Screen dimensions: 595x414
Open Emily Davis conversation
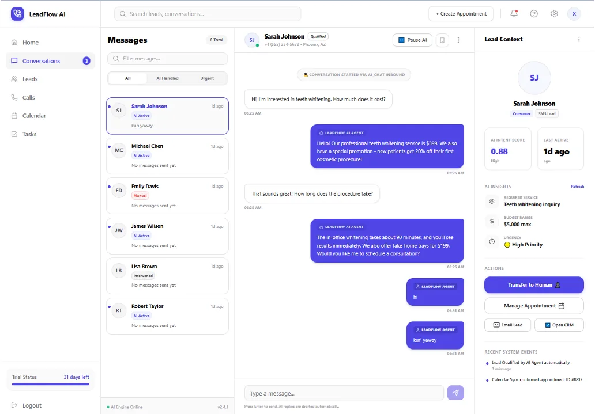point(167,196)
